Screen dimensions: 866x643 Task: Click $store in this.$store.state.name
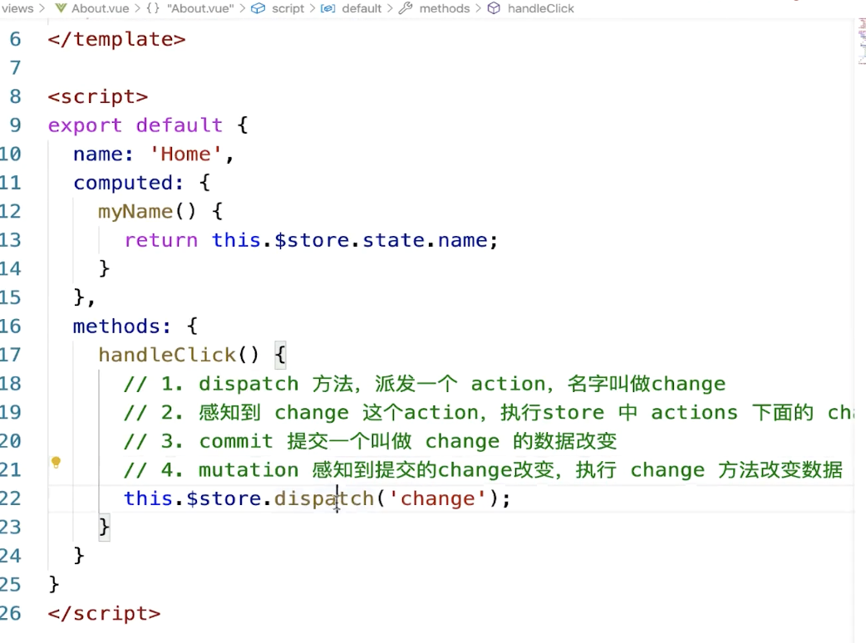point(312,240)
